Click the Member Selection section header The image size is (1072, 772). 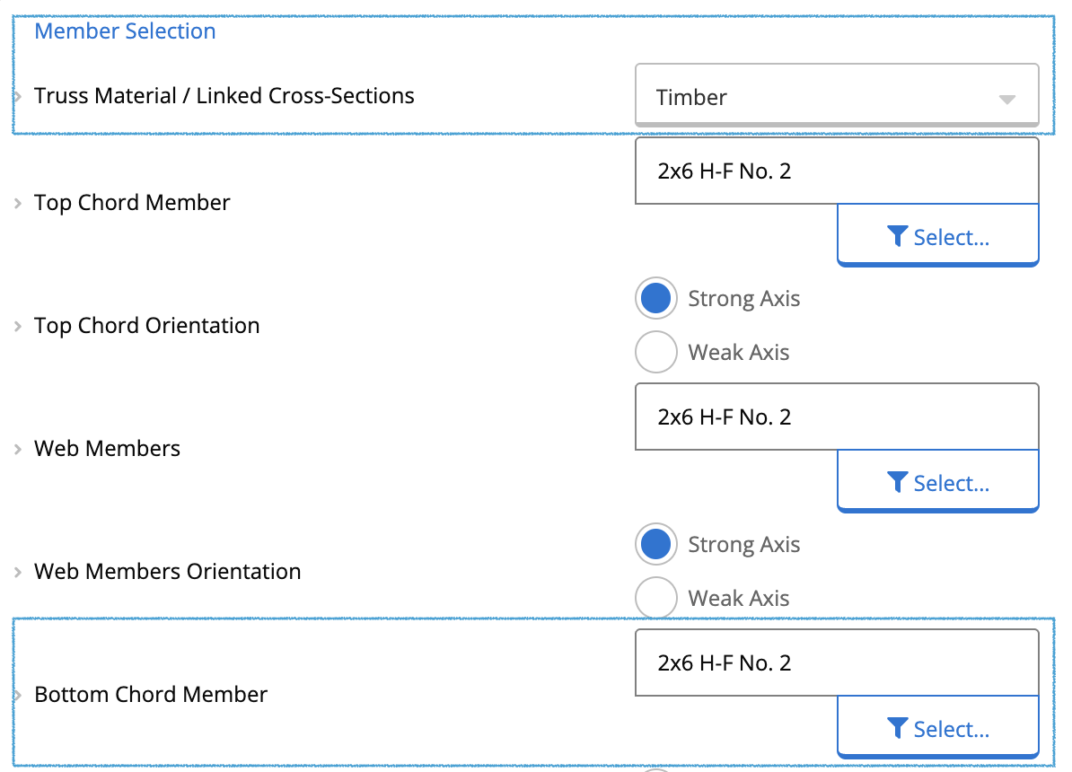coord(125,31)
